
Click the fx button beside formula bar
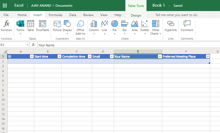[x=33, y=45]
